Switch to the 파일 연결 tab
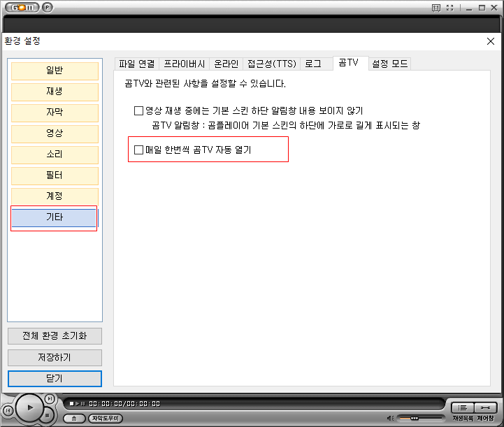 136,64
